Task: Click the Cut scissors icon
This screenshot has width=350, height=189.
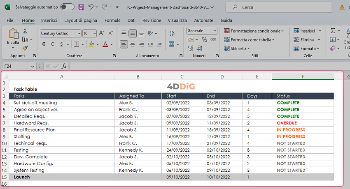Action: pos(25,31)
